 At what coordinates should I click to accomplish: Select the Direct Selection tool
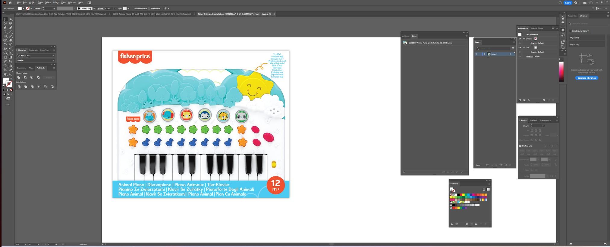[x=11, y=19]
